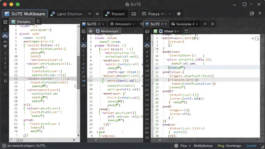The height and width of the screenshot is (149, 265).
Task: Click the plus icon after Larat Eloction tab
Action: (90, 14)
